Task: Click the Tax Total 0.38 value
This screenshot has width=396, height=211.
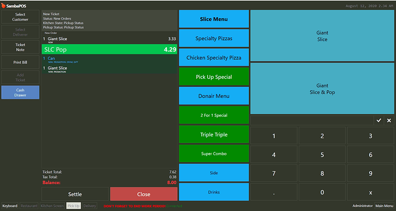Action: click(x=173, y=177)
